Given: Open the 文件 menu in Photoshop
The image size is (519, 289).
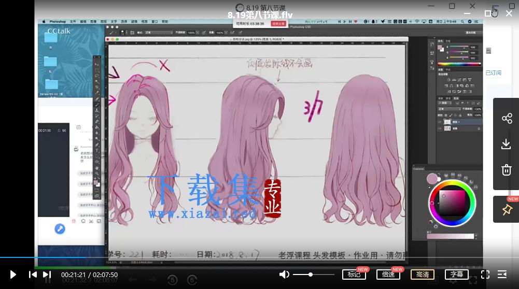Looking at the screenshot, I should click(73, 21).
